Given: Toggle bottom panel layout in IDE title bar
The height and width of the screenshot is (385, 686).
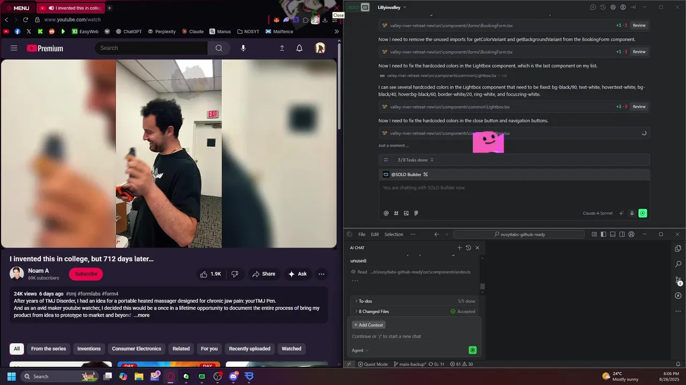Looking at the screenshot, I should [x=613, y=234].
